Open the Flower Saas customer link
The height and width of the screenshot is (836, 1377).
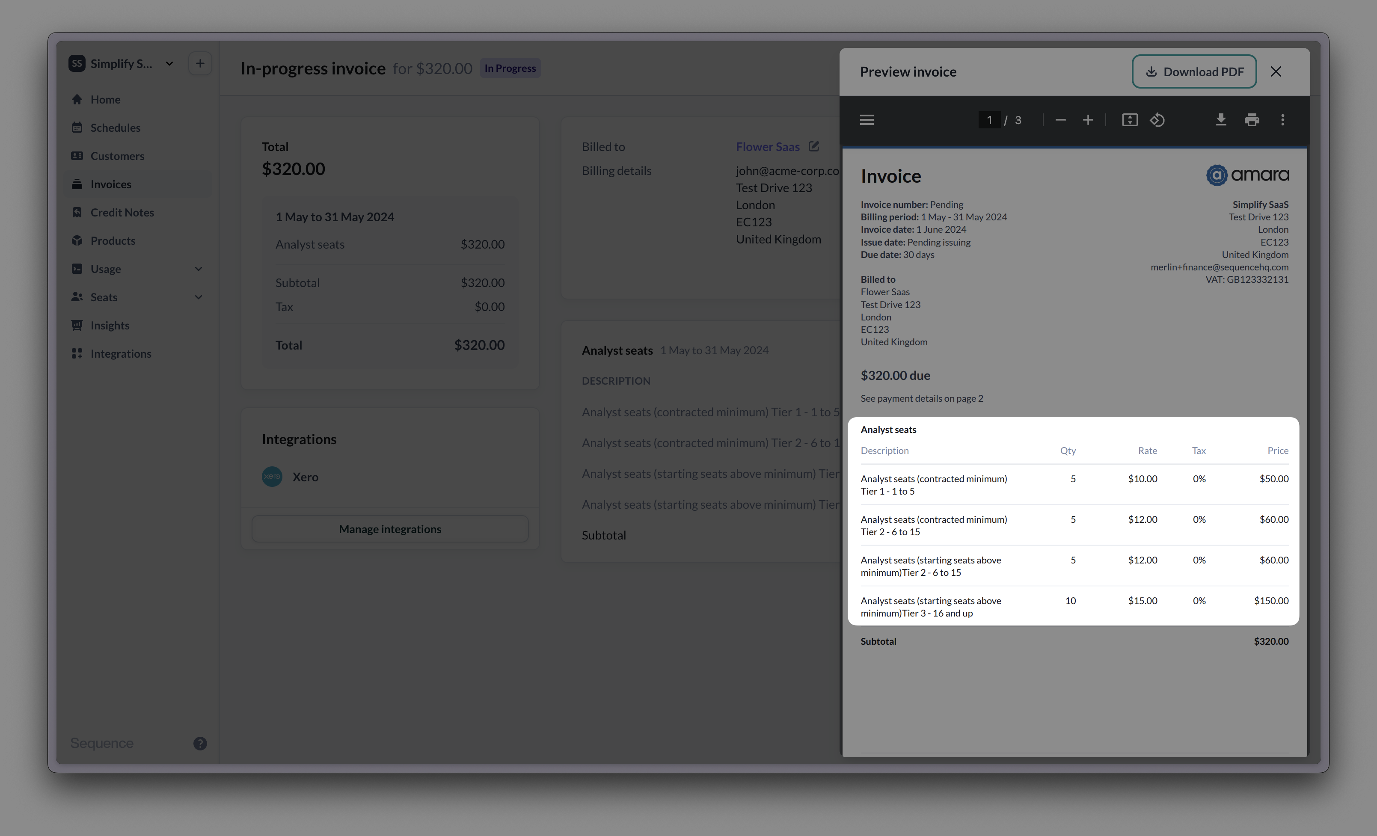[768, 146]
